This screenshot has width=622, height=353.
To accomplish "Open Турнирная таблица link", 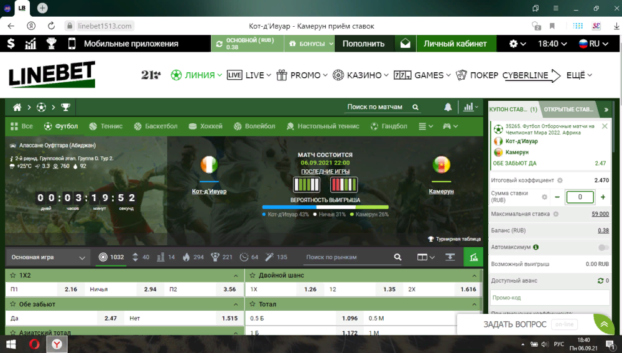I will 454,239.
